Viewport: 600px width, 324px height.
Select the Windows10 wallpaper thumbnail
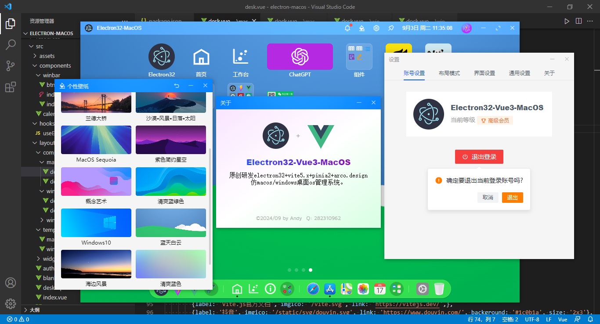(96, 223)
